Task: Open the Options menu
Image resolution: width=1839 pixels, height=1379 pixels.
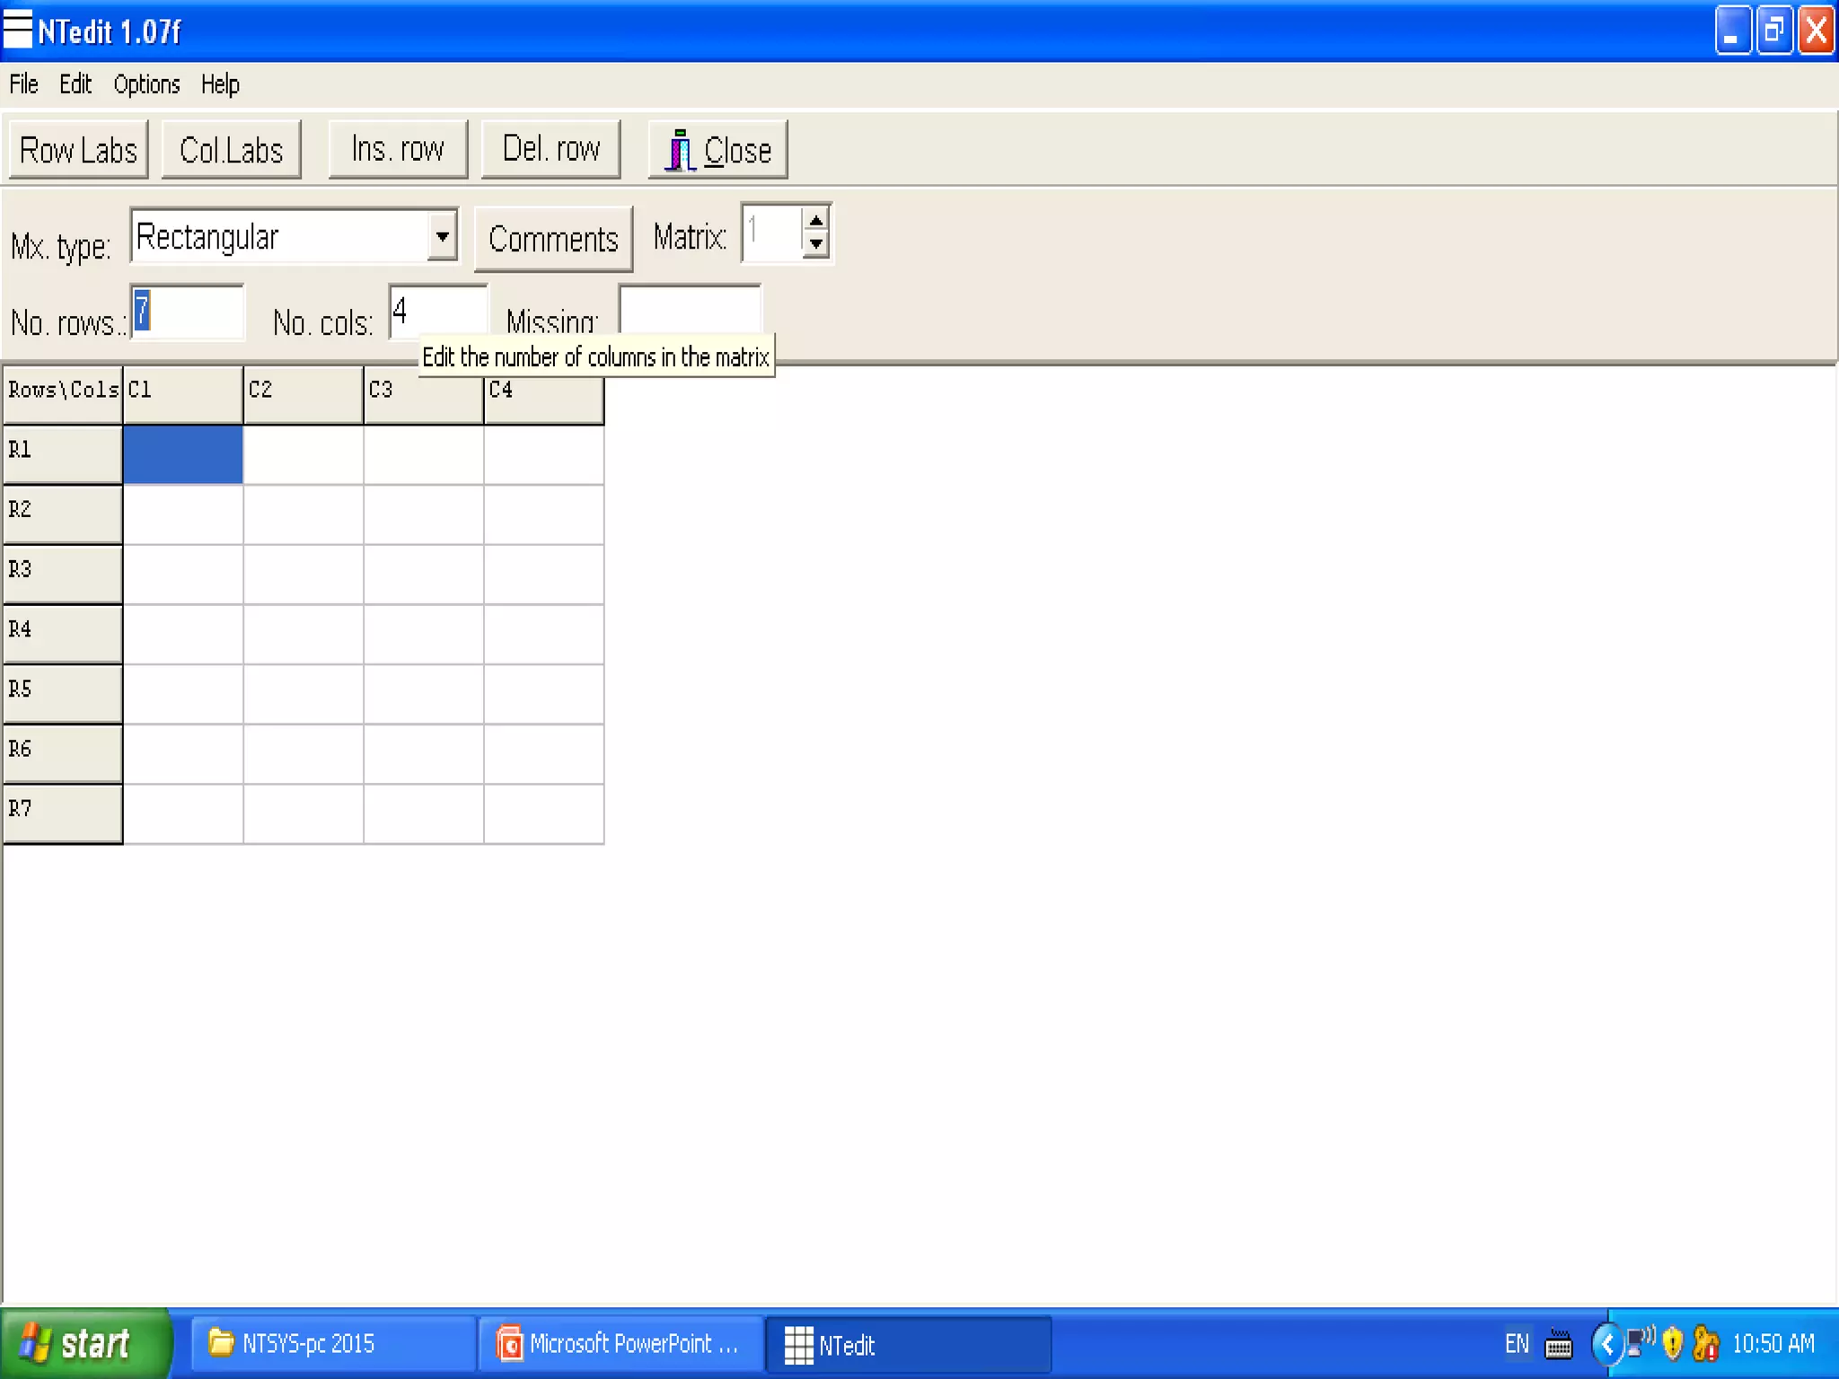Action: [146, 84]
